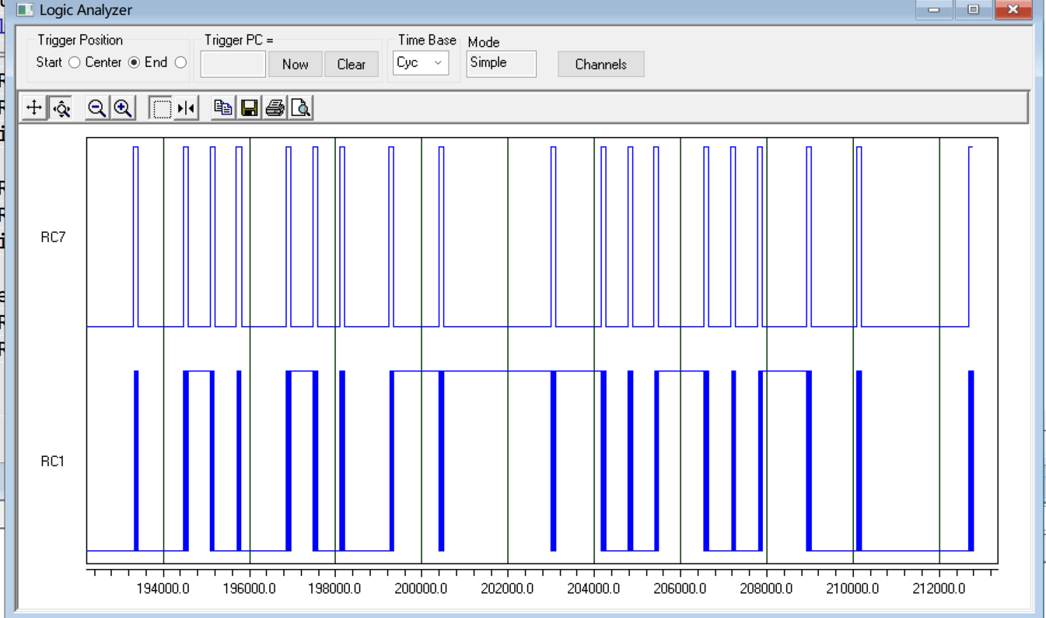The width and height of the screenshot is (1046, 618).
Task: Open the Channels configuration dialog
Action: pyautogui.click(x=600, y=65)
